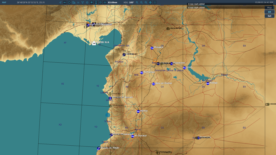Click the coordinates readout 36°48'29"N

(x=31, y=2)
